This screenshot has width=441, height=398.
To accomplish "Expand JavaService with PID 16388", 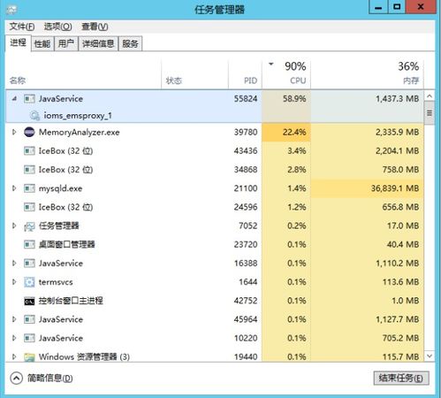I will (x=14, y=263).
